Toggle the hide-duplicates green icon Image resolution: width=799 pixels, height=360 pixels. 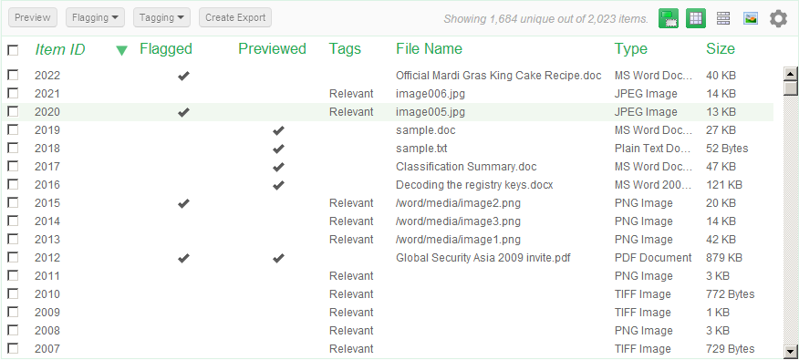pos(668,19)
